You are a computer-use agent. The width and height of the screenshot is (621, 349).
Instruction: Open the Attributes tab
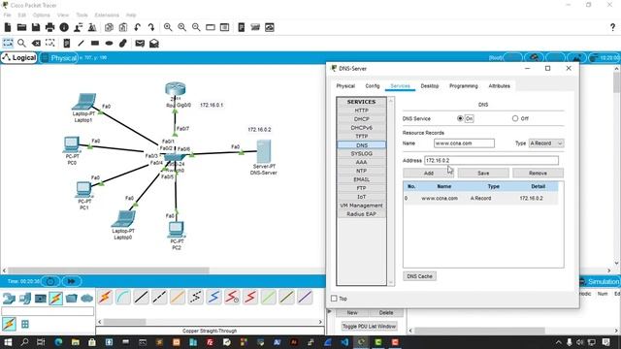point(499,86)
